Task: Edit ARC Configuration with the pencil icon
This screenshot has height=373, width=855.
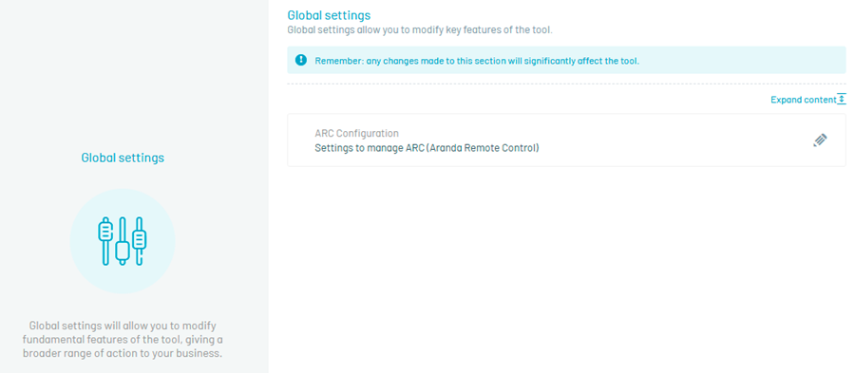Action: (820, 140)
